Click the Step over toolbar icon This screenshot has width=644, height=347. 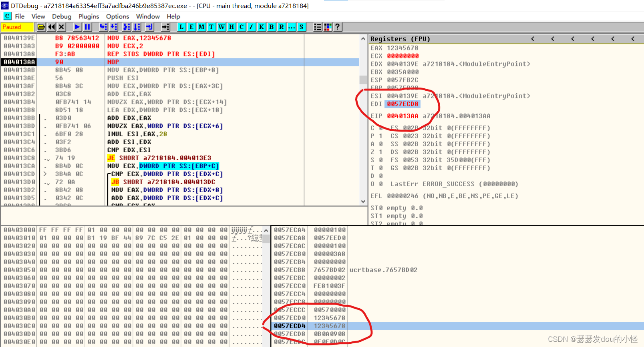coord(114,27)
